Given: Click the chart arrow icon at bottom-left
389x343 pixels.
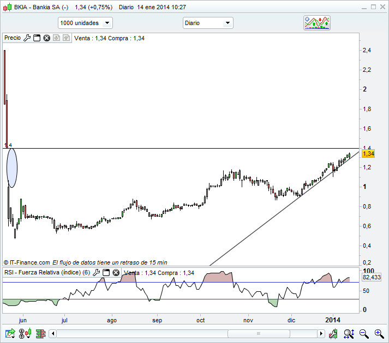Looking at the screenshot, I should tap(10, 333).
